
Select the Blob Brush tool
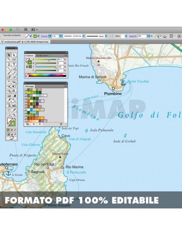(x=9, y=77)
